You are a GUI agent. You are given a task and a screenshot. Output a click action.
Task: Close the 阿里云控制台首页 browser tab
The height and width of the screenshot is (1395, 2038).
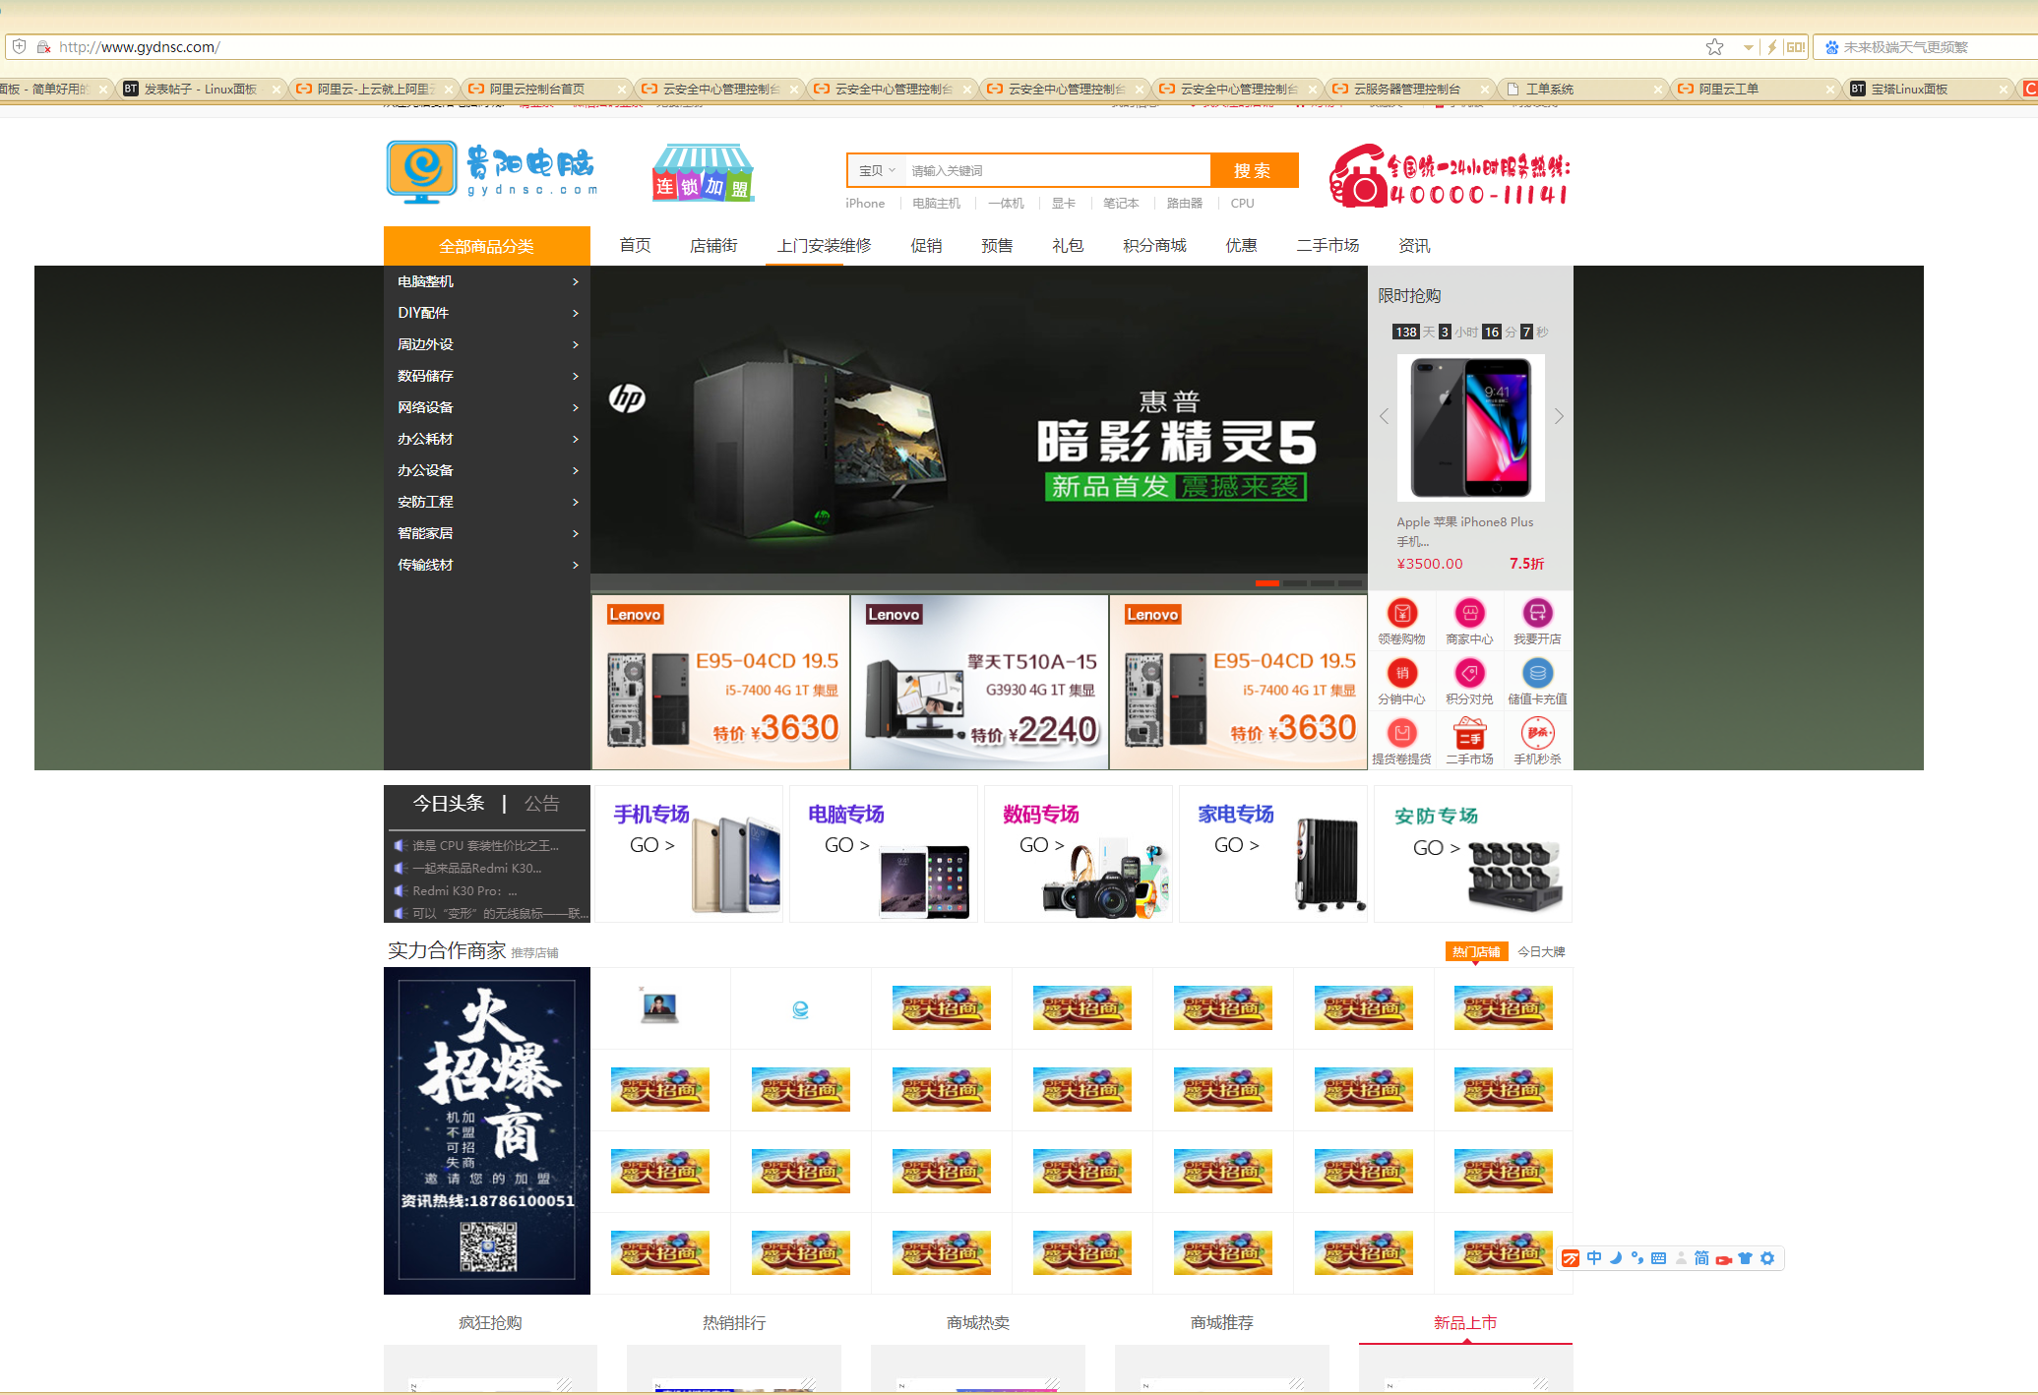click(622, 90)
